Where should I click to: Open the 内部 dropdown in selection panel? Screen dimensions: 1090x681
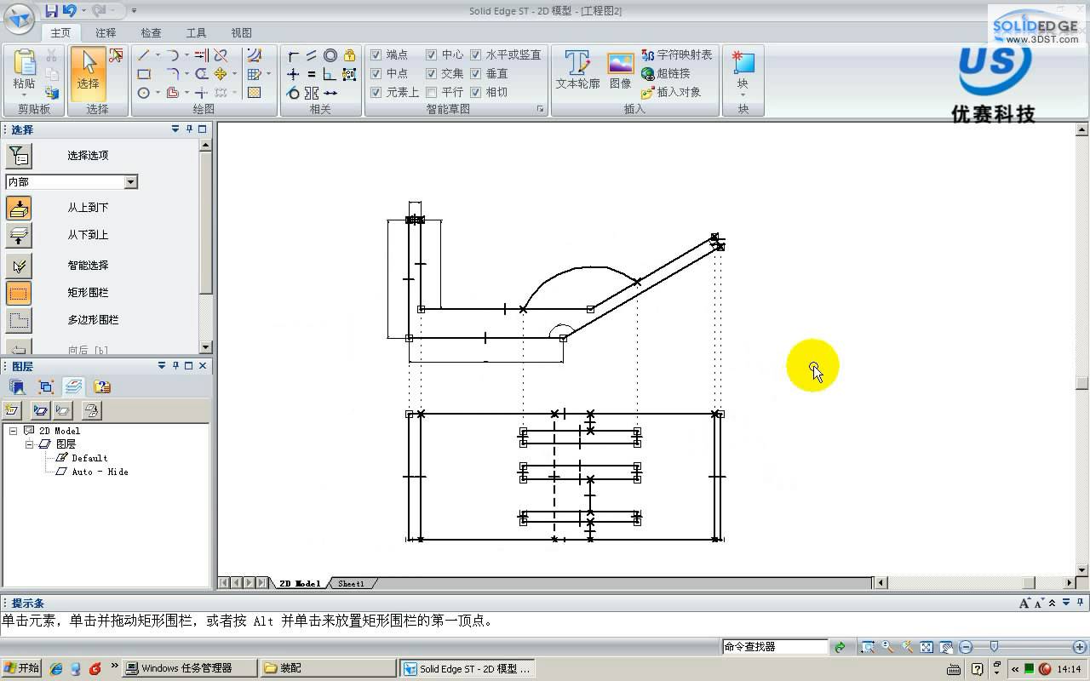[x=130, y=182]
